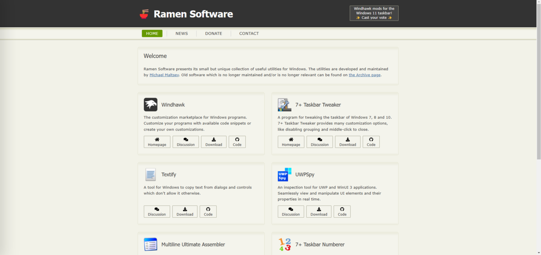The image size is (541, 255).
Task: Click the 7+ Taskbar Numberer 1234 icon
Action: click(x=284, y=244)
